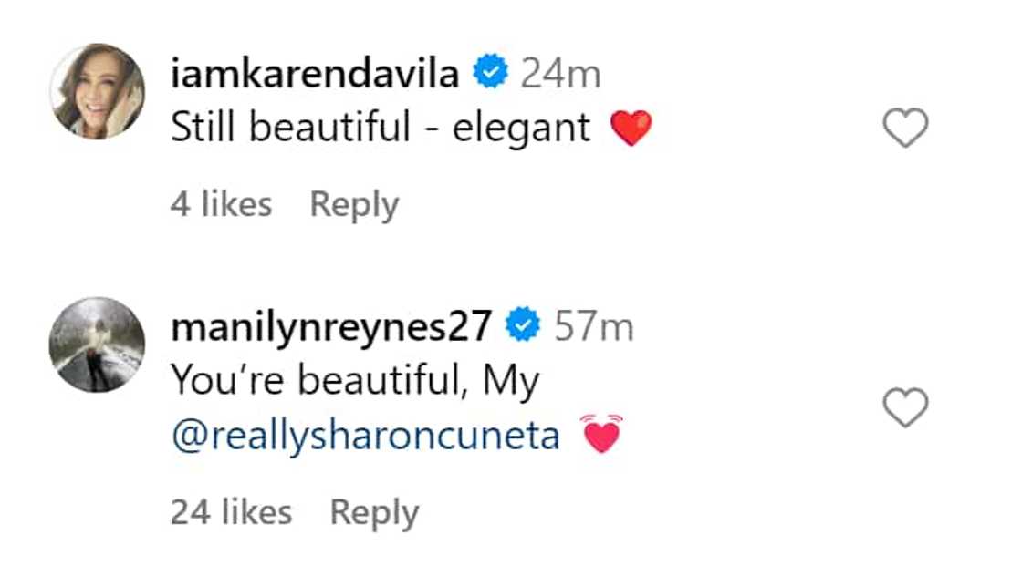1022x576 pixels.
Task: Reply to iamkarendavila's comment
Action: (354, 204)
